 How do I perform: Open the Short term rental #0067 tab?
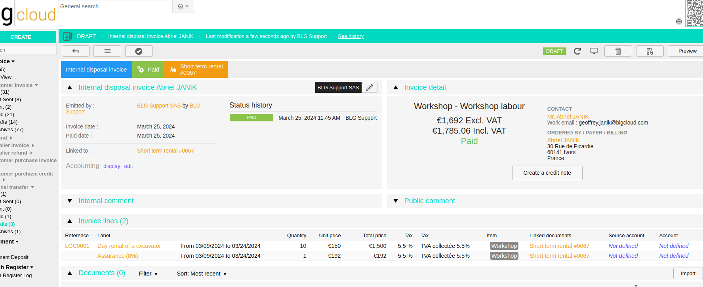click(196, 70)
